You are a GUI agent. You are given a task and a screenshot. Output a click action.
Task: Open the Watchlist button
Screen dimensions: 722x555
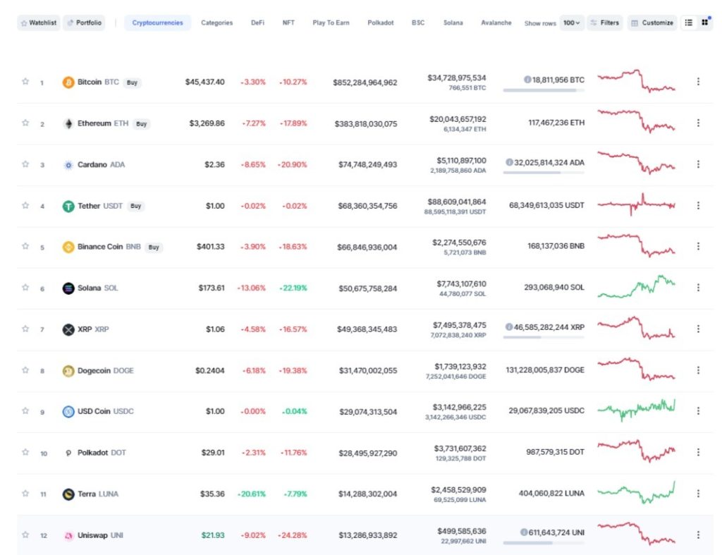point(39,23)
